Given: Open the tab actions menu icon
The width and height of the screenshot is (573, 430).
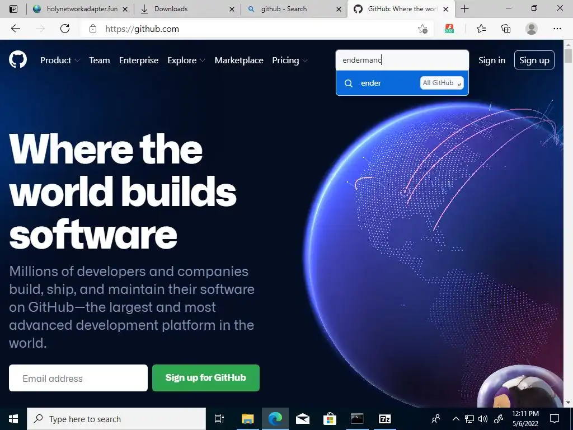Looking at the screenshot, I should click(x=13, y=9).
